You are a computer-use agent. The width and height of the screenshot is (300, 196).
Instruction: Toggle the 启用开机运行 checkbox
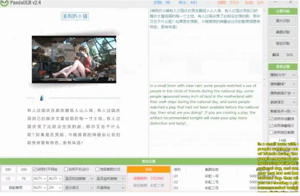coord(66,169)
